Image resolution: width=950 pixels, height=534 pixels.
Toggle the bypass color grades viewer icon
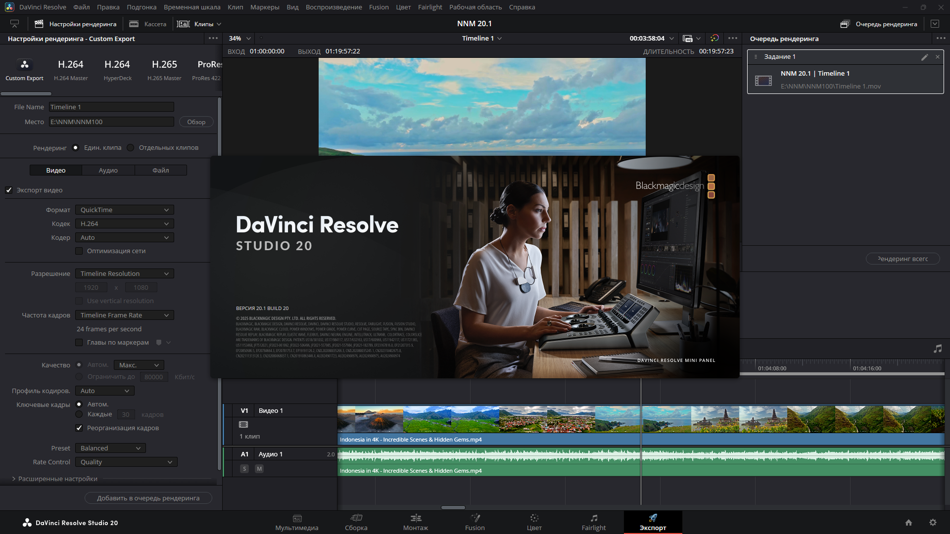click(x=714, y=38)
